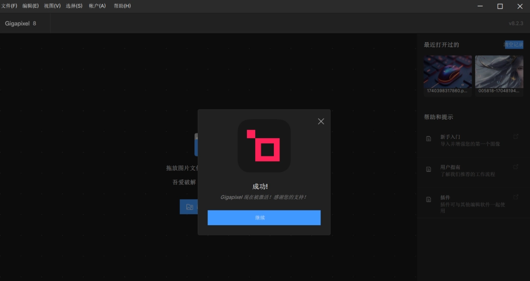This screenshot has width=530, height=281.
Task: Click the 最近打开过的 heading
Action: pyautogui.click(x=442, y=45)
